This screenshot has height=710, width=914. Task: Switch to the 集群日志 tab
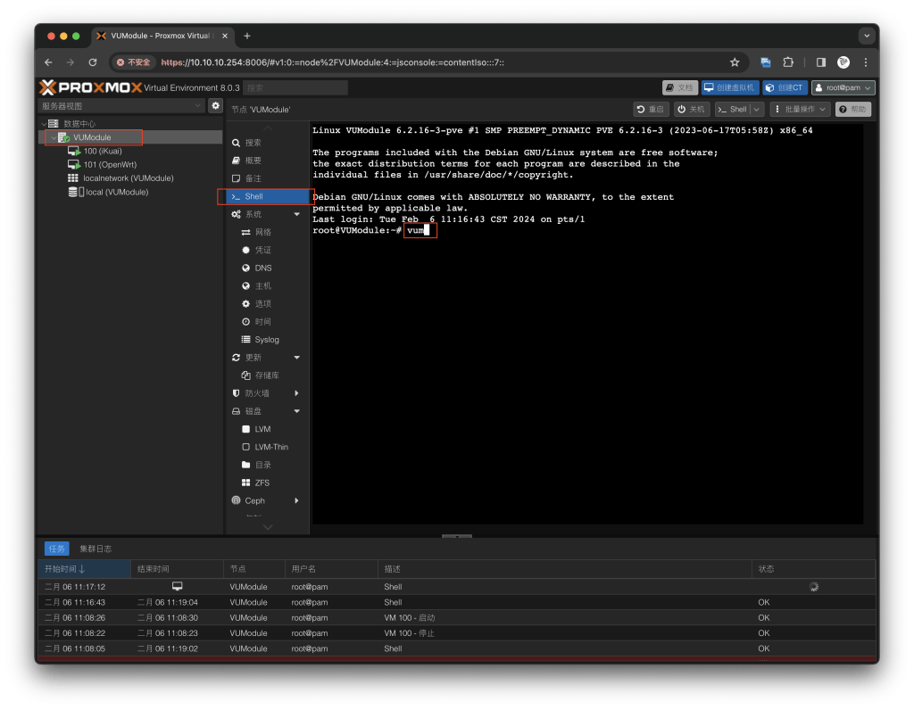[x=96, y=549]
